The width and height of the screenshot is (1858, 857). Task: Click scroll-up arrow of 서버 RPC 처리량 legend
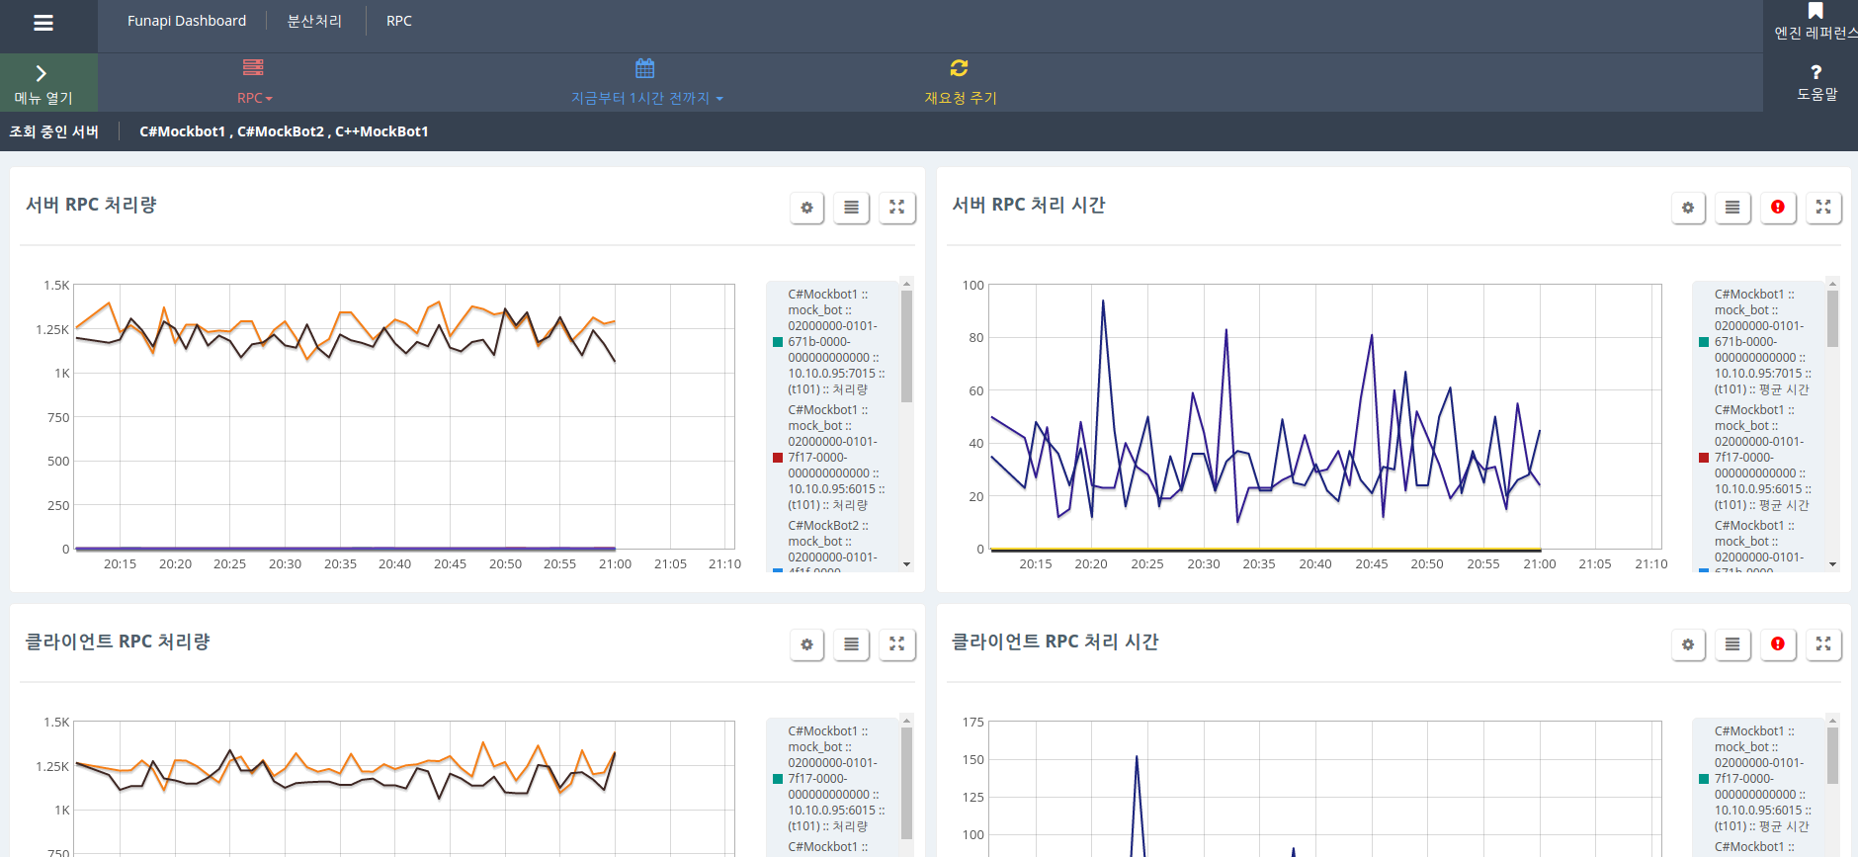point(906,284)
